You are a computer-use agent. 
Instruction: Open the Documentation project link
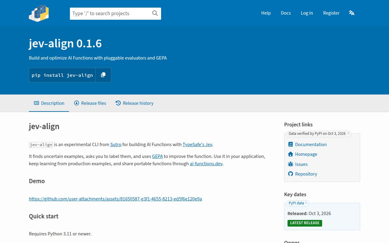point(311,145)
